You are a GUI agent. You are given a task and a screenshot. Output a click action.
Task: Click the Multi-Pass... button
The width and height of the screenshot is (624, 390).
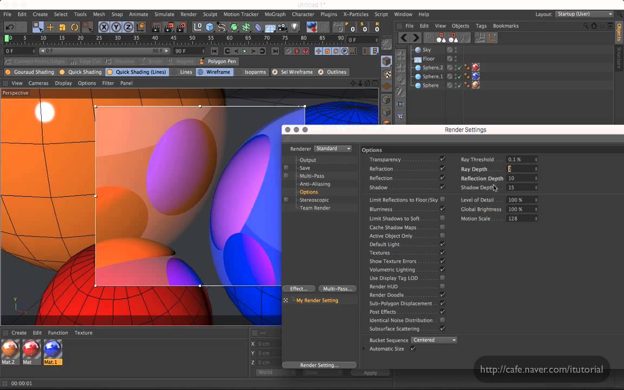337,289
